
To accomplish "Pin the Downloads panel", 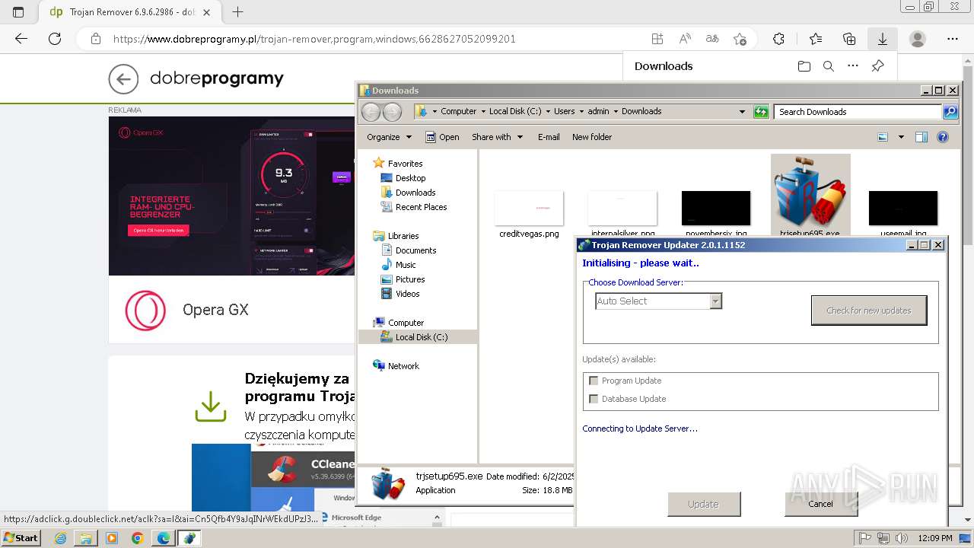I will (877, 66).
